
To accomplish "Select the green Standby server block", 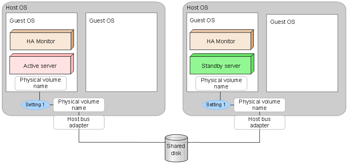I will pyautogui.click(x=221, y=65).
